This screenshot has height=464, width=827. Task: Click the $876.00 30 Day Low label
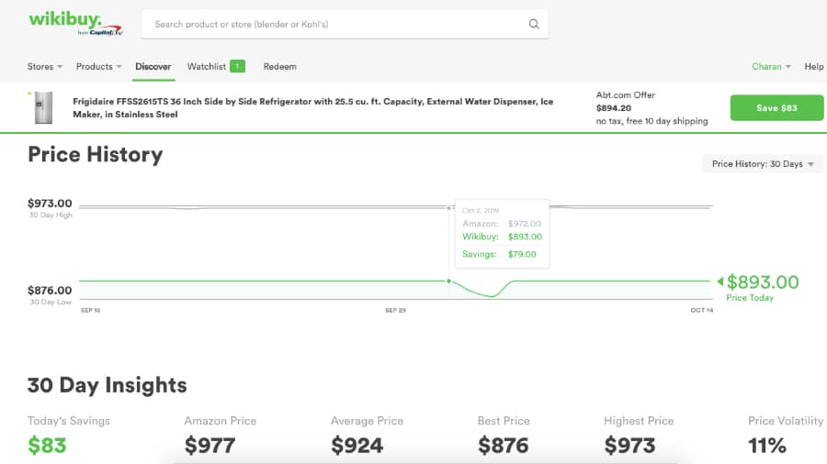click(x=50, y=294)
